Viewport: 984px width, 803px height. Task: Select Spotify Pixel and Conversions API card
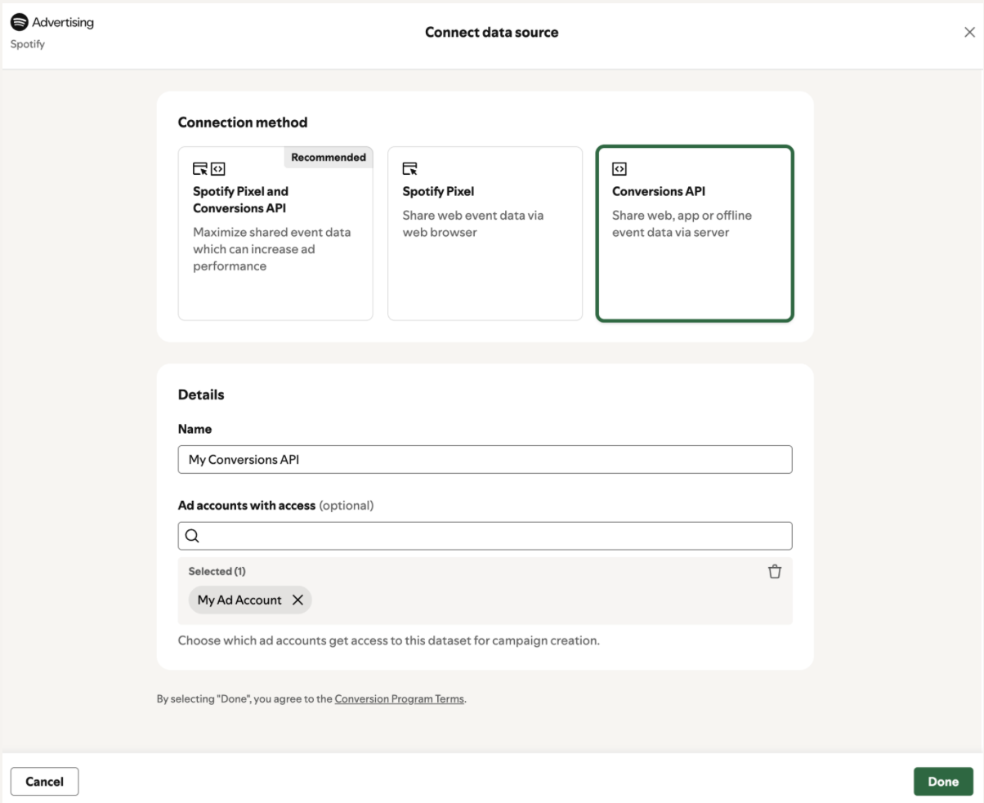[x=275, y=234]
